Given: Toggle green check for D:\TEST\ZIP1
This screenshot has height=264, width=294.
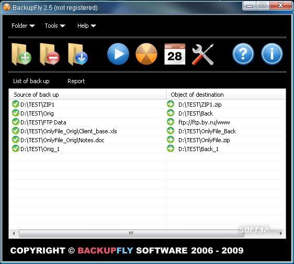Looking at the screenshot, I should (x=16, y=104).
